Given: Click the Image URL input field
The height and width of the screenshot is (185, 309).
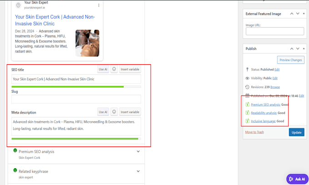Looking at the screenshot, I should coord(275,31).
